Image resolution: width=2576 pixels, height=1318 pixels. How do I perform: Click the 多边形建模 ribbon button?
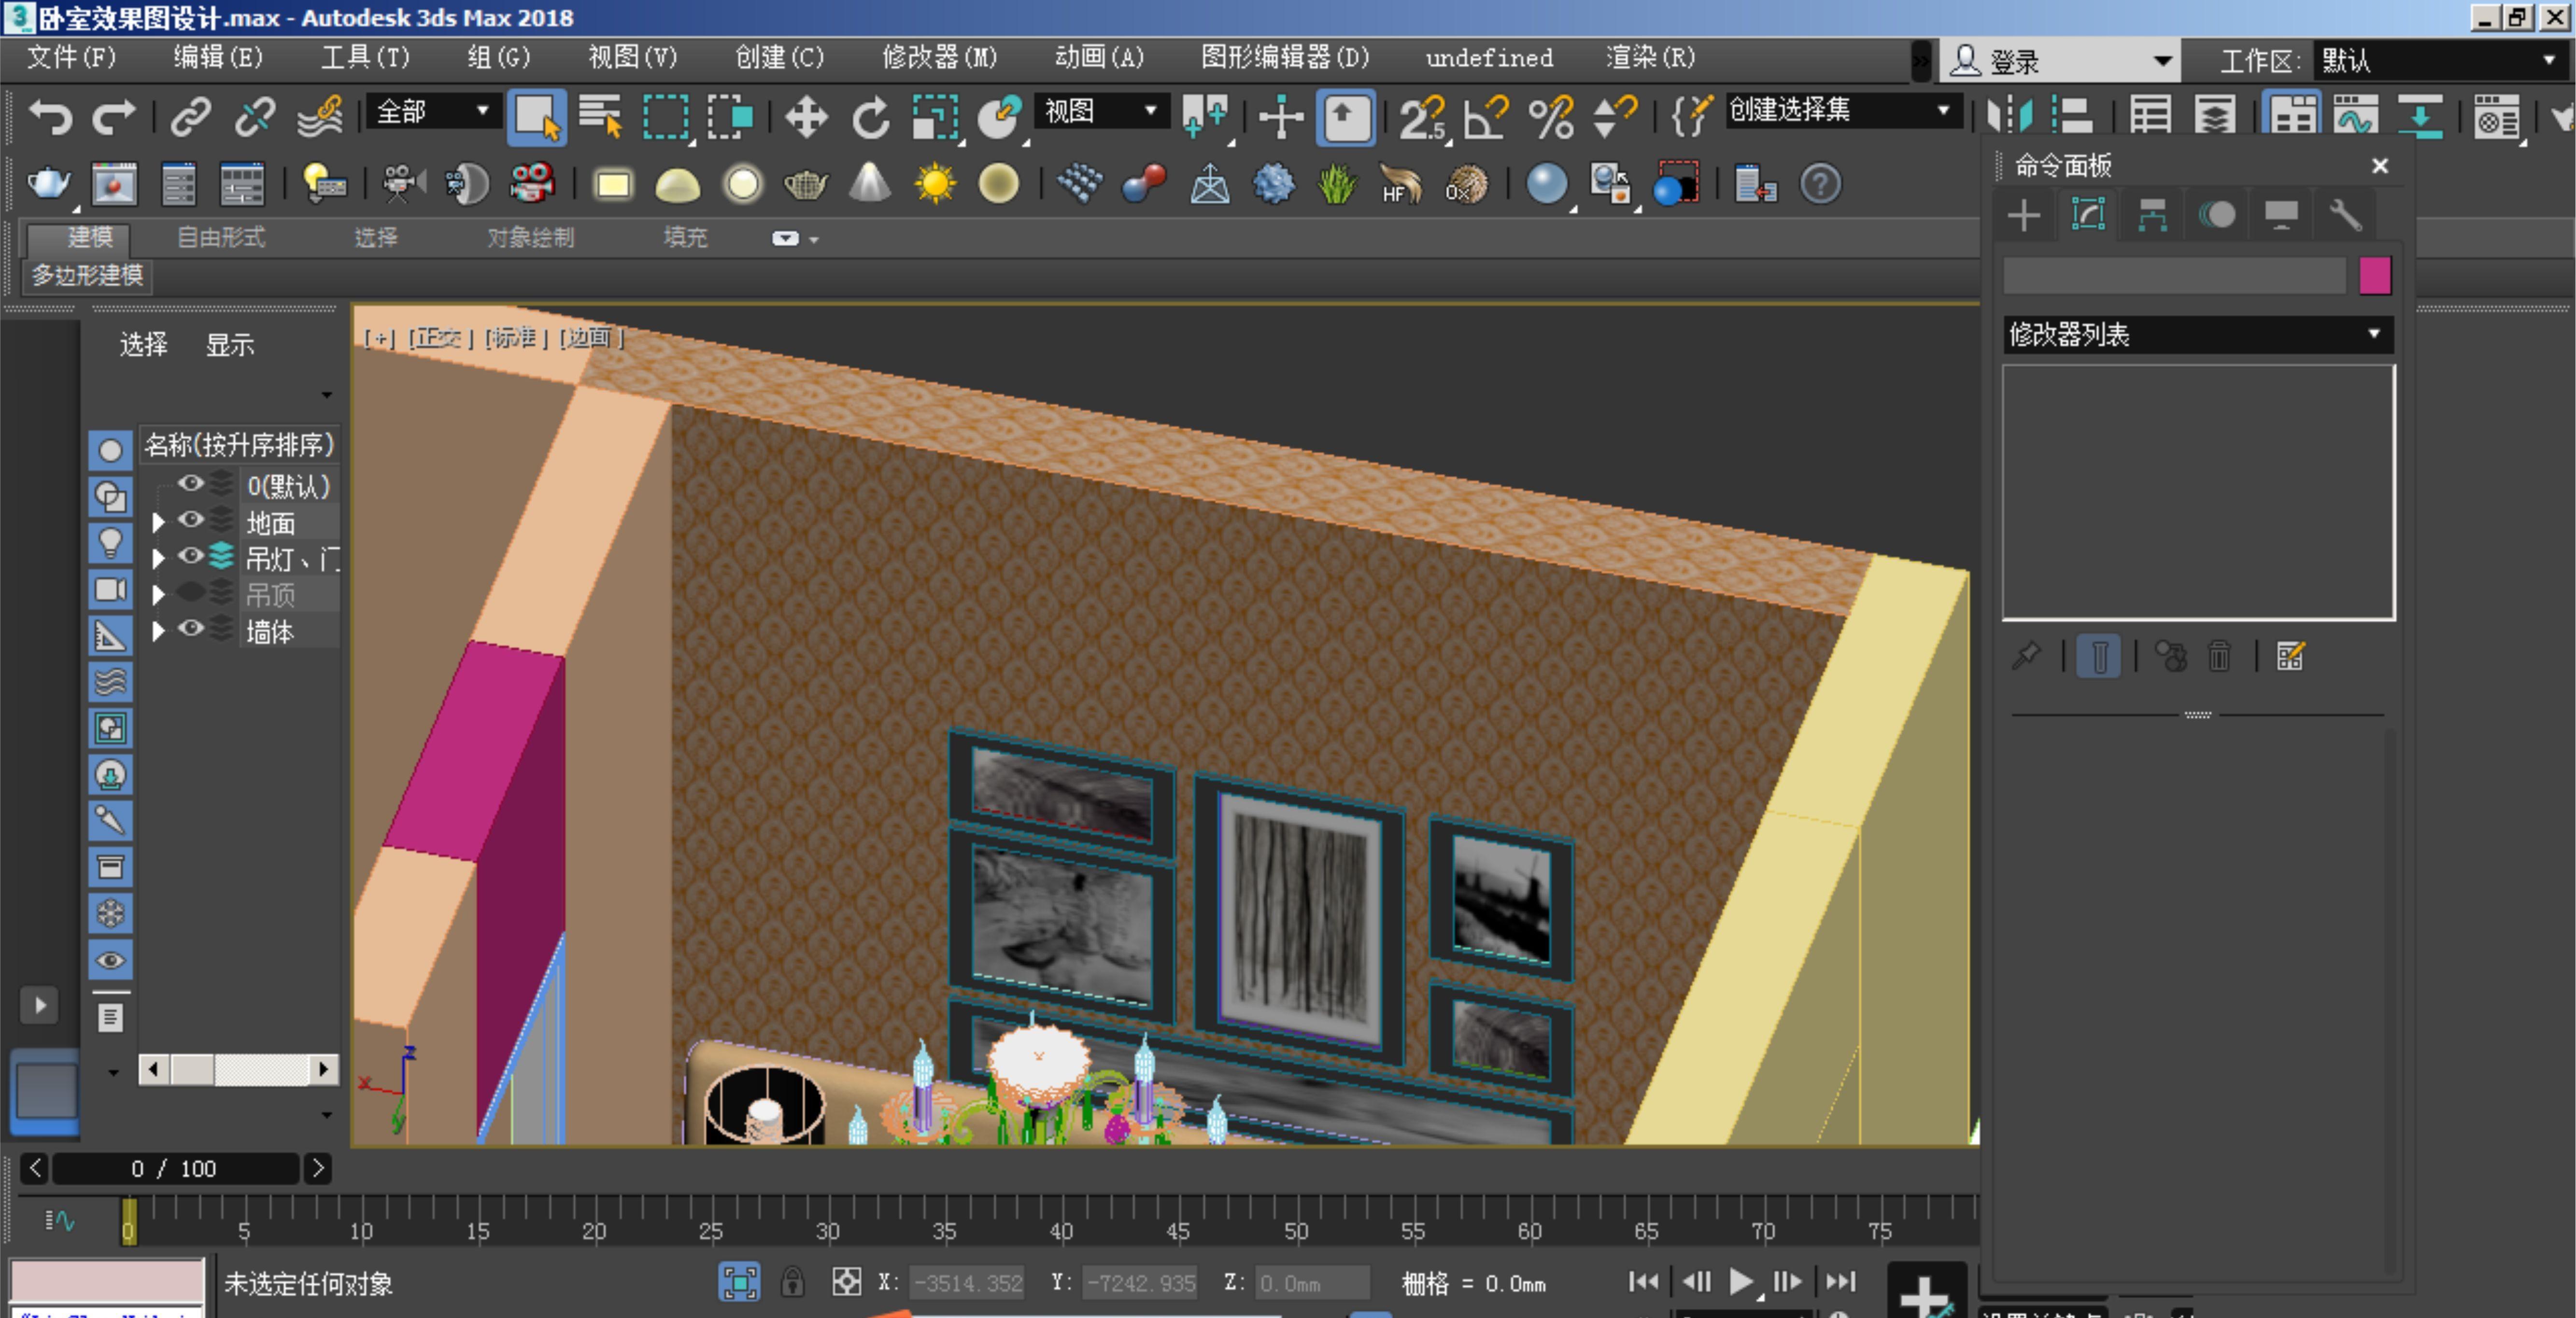tap(87, 275)
